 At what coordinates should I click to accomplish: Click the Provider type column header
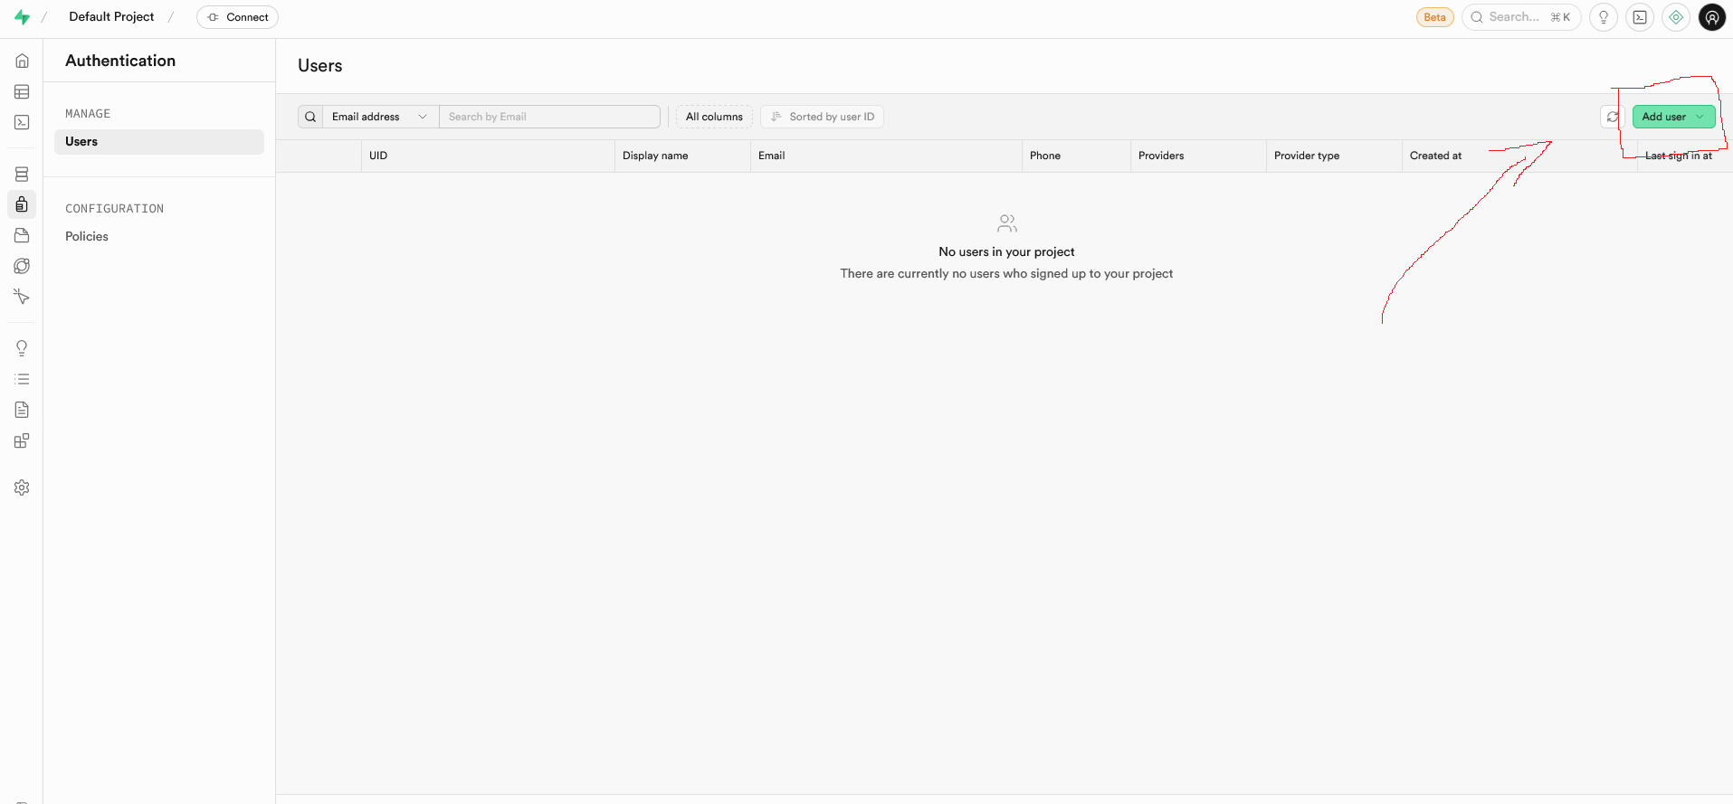(1334, 156)
